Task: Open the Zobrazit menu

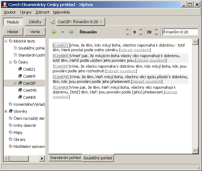Action: (x=42, y=12)
